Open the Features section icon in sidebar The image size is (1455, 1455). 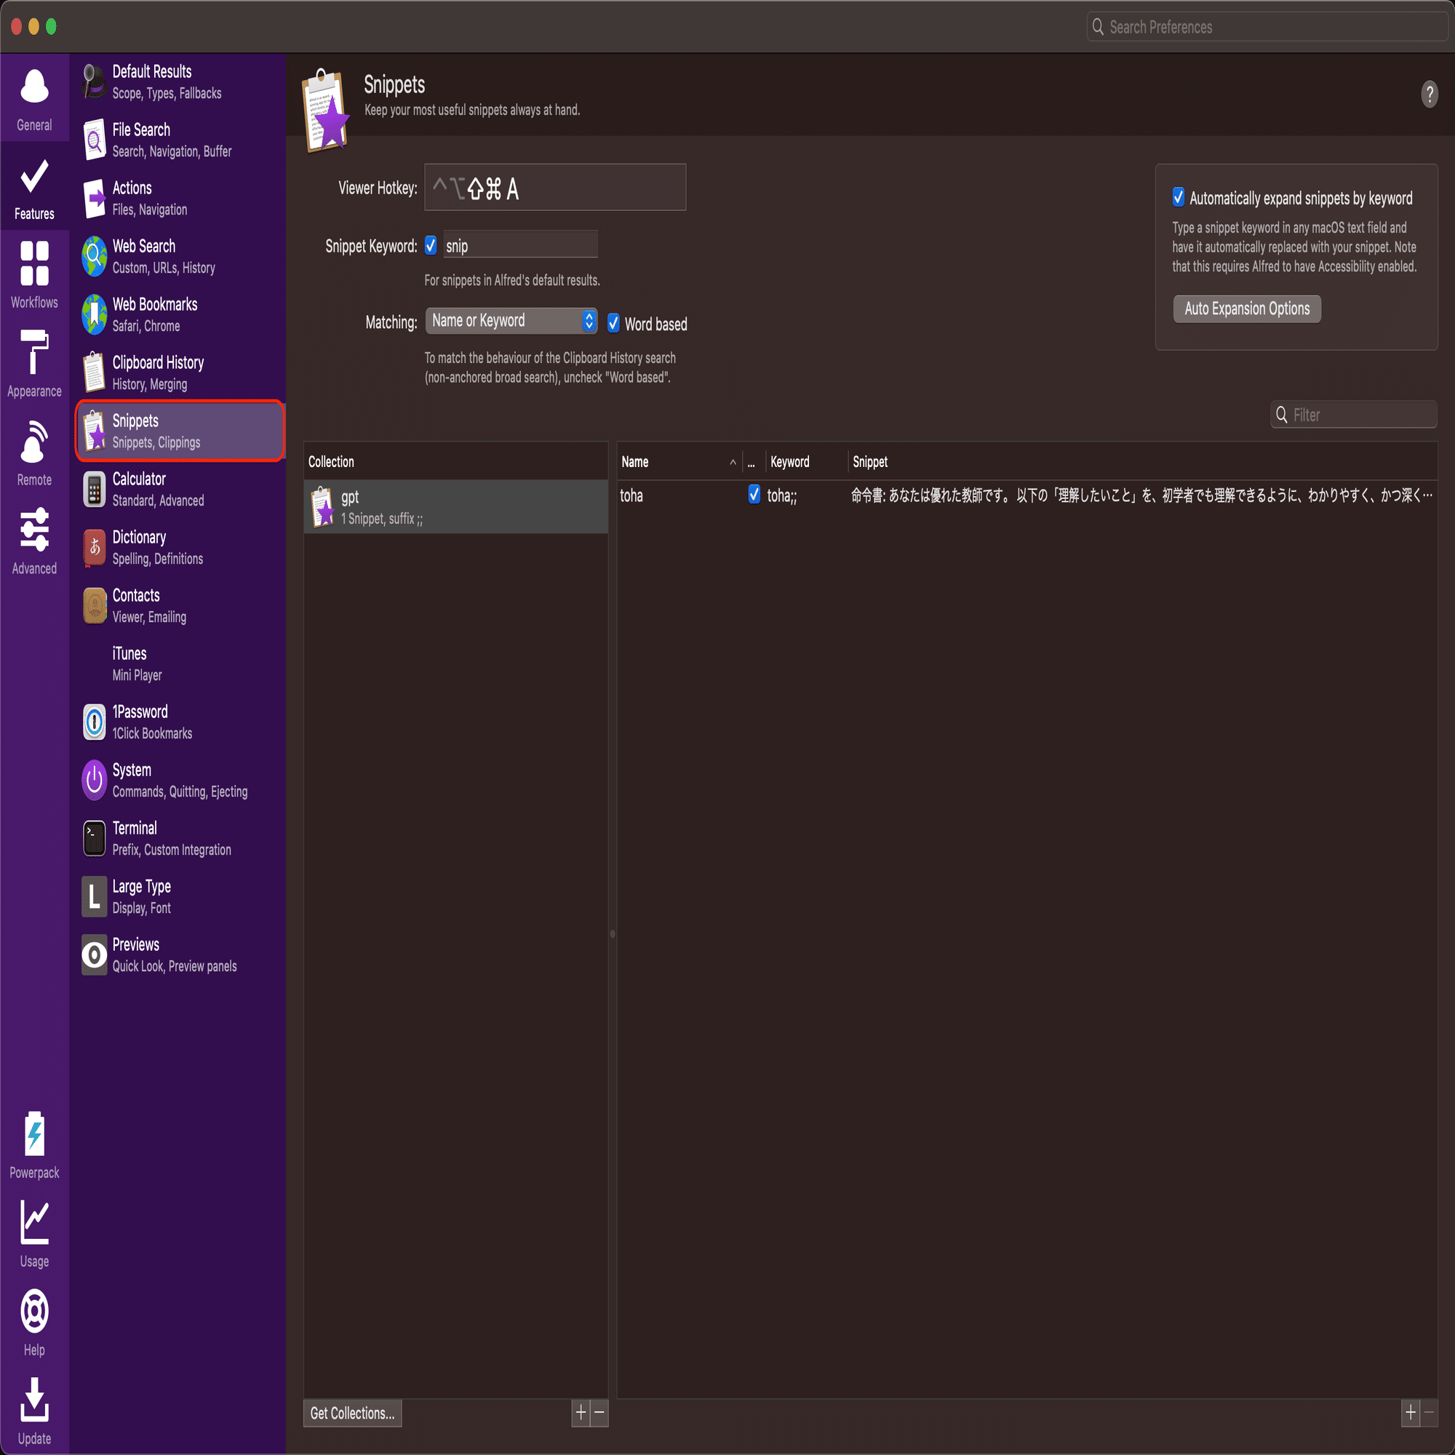tap(34, 185)
